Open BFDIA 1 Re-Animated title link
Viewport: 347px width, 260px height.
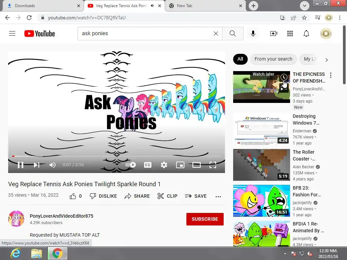coord(308,227)
